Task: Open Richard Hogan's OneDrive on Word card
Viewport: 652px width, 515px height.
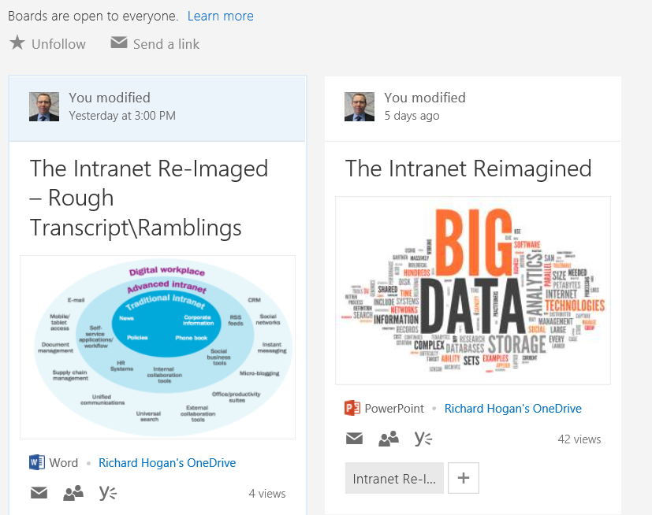Action: [167, 463]
